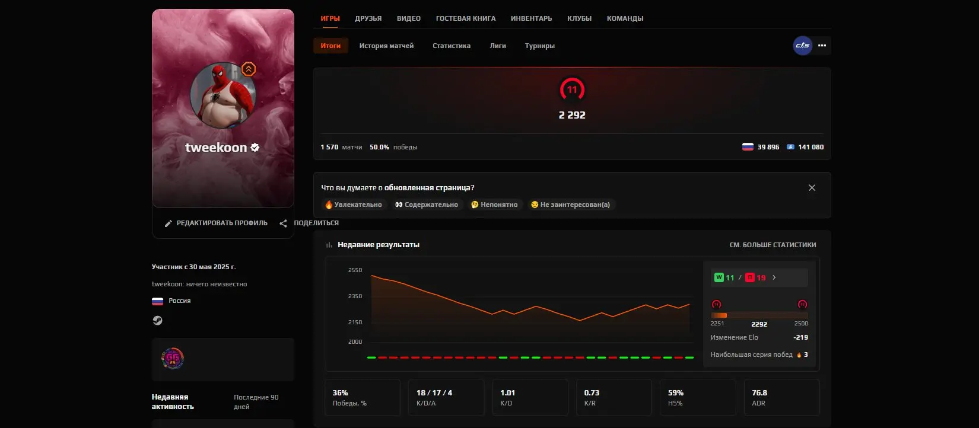
Task: Open the three-dots more options menu
Action: 822,46
